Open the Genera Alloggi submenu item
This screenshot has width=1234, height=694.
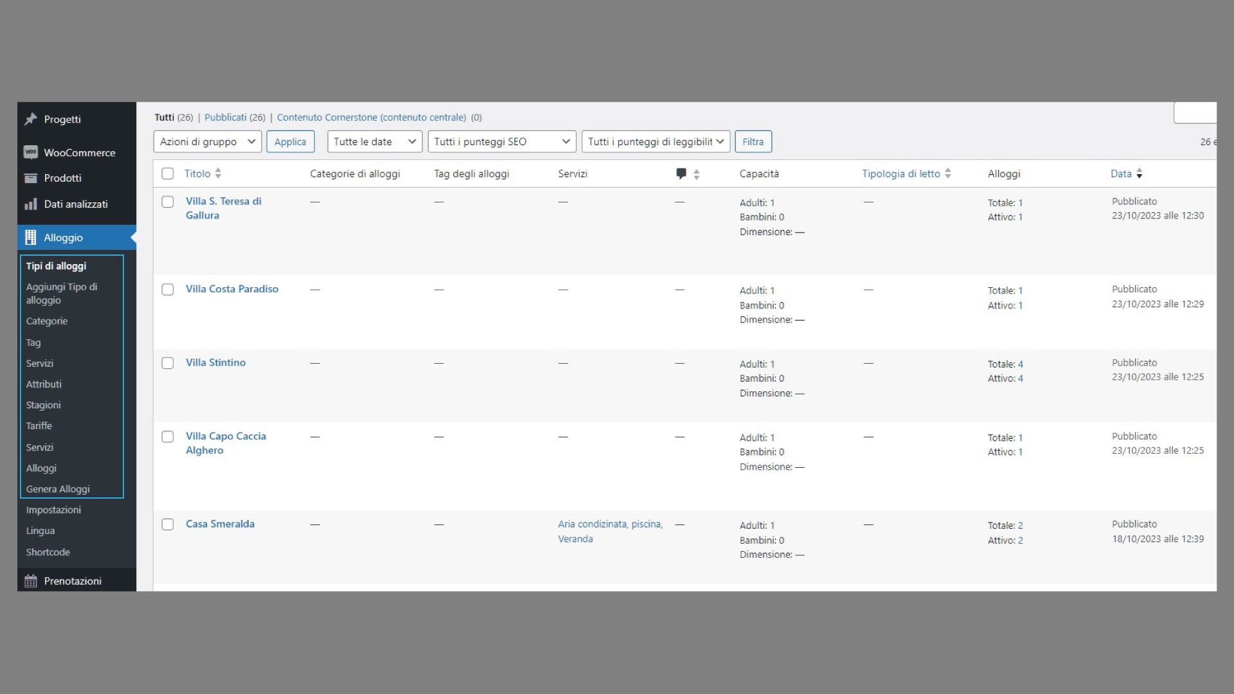[58, 489]
